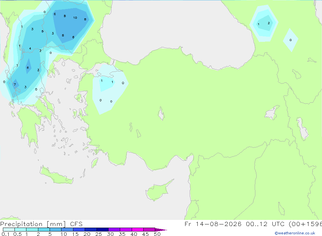This screenshot has width=322, height=236.
Task: Click the legend label "20"
Action: coord(87,234)
